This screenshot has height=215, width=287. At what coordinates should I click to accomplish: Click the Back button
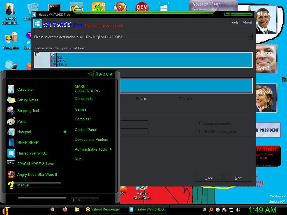[x=209, y=178]
